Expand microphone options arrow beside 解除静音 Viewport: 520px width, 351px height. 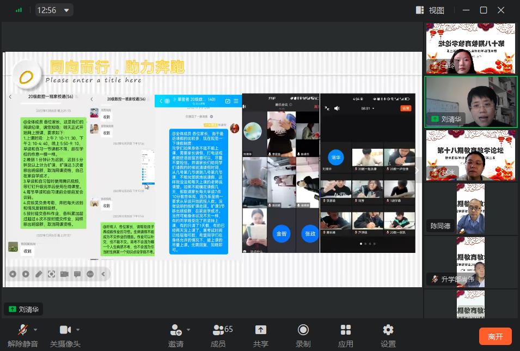[35, 330]
